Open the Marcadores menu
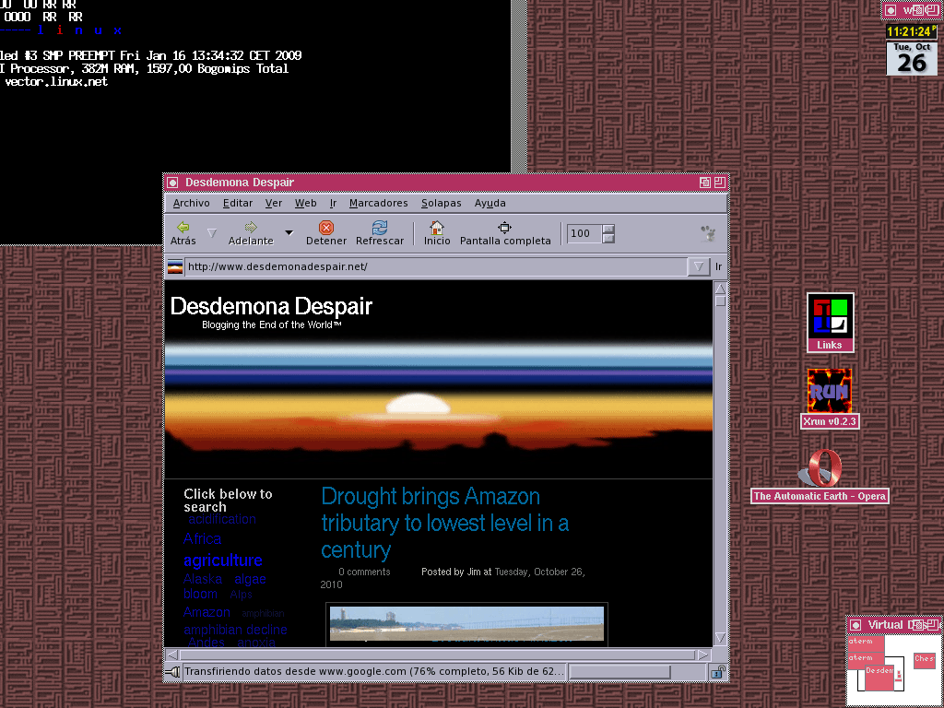 378,203
